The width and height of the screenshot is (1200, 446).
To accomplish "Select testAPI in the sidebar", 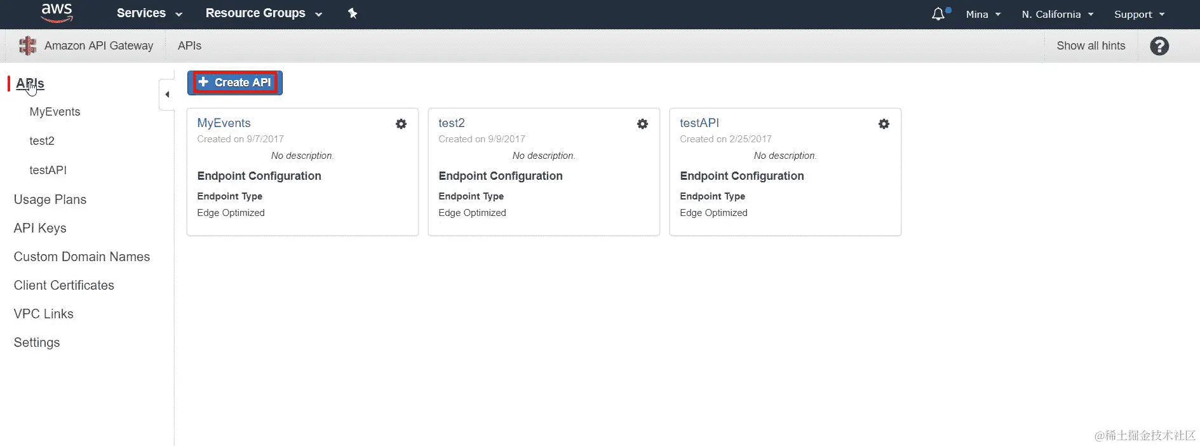I will click(x=48, y=170).
